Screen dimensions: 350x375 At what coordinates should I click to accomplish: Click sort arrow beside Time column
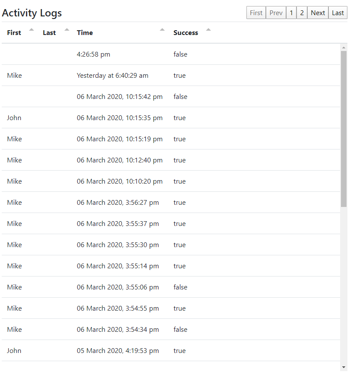click(x=162, y=30)
